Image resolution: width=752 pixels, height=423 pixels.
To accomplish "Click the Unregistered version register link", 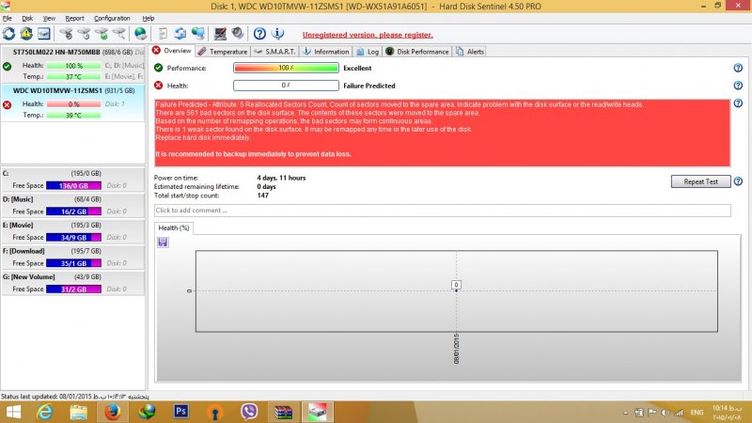I will point(368,35).
